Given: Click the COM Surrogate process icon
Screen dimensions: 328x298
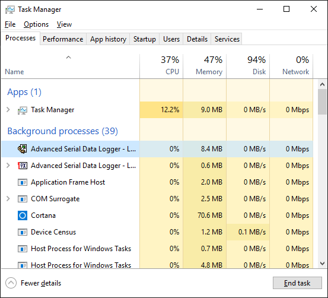Looking at the screenshot, I should click(23, 199).
